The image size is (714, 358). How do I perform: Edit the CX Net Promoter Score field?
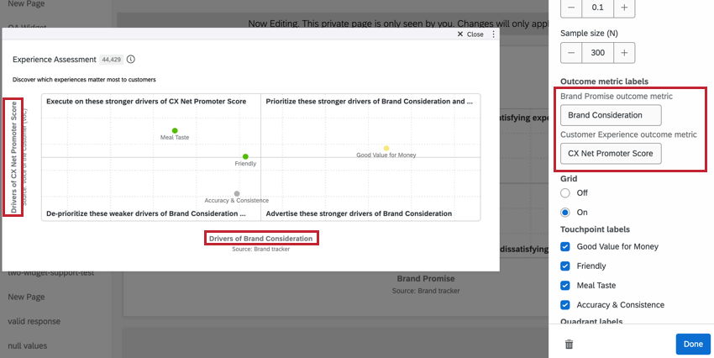coord(611,154)
